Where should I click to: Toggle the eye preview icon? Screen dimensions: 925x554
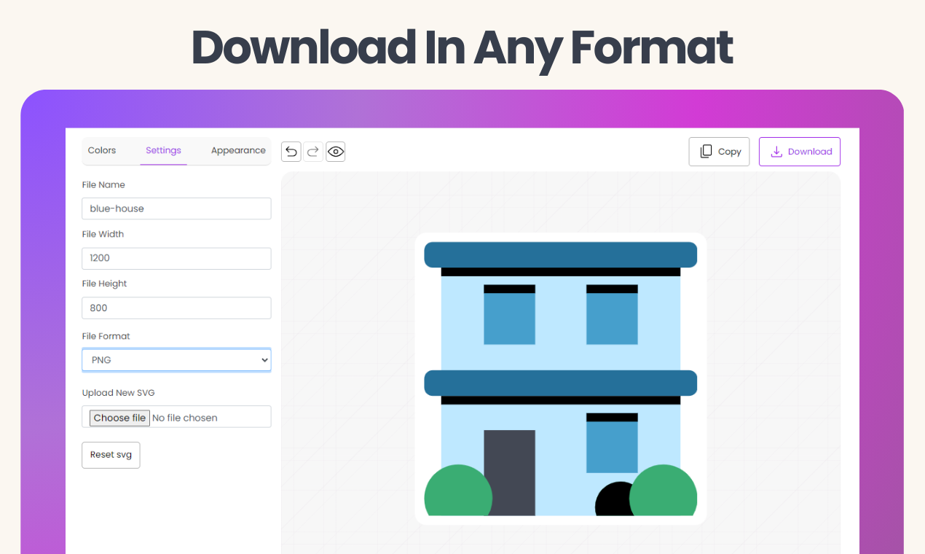click(336, 152)
